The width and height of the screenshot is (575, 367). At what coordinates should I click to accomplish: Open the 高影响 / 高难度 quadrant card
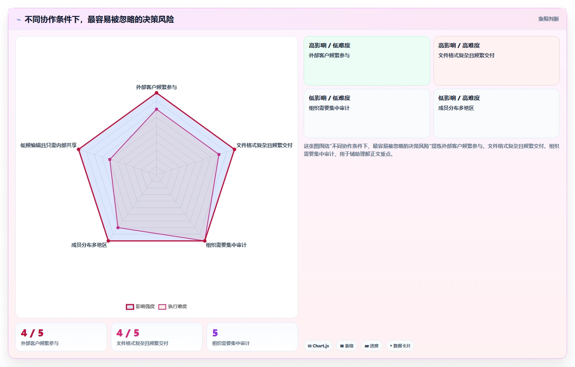pyautogui.click(x=496, y=61)
